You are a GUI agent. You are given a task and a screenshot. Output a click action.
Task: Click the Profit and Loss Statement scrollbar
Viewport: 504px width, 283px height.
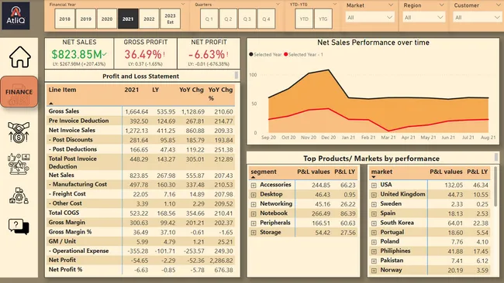(236, 76)
